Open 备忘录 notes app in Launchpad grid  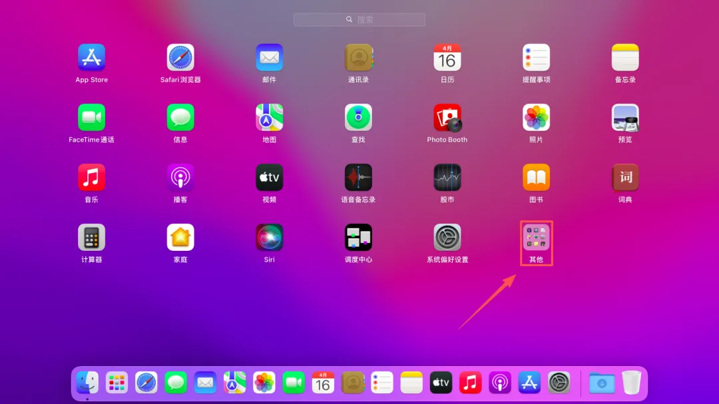tap(625, 58)
